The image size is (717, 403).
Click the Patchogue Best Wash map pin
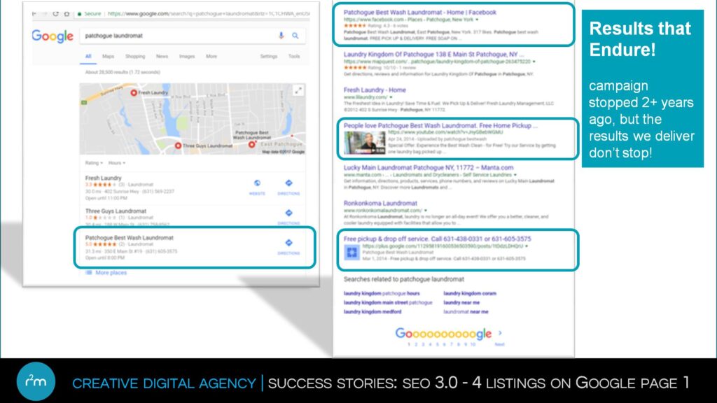251,144
